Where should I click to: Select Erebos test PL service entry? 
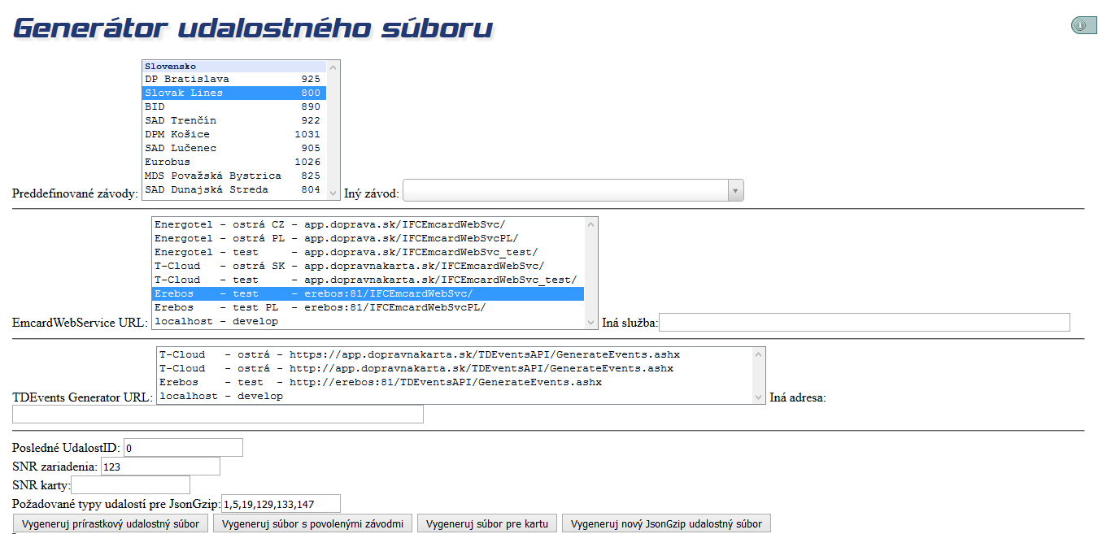tap(368, 307)
